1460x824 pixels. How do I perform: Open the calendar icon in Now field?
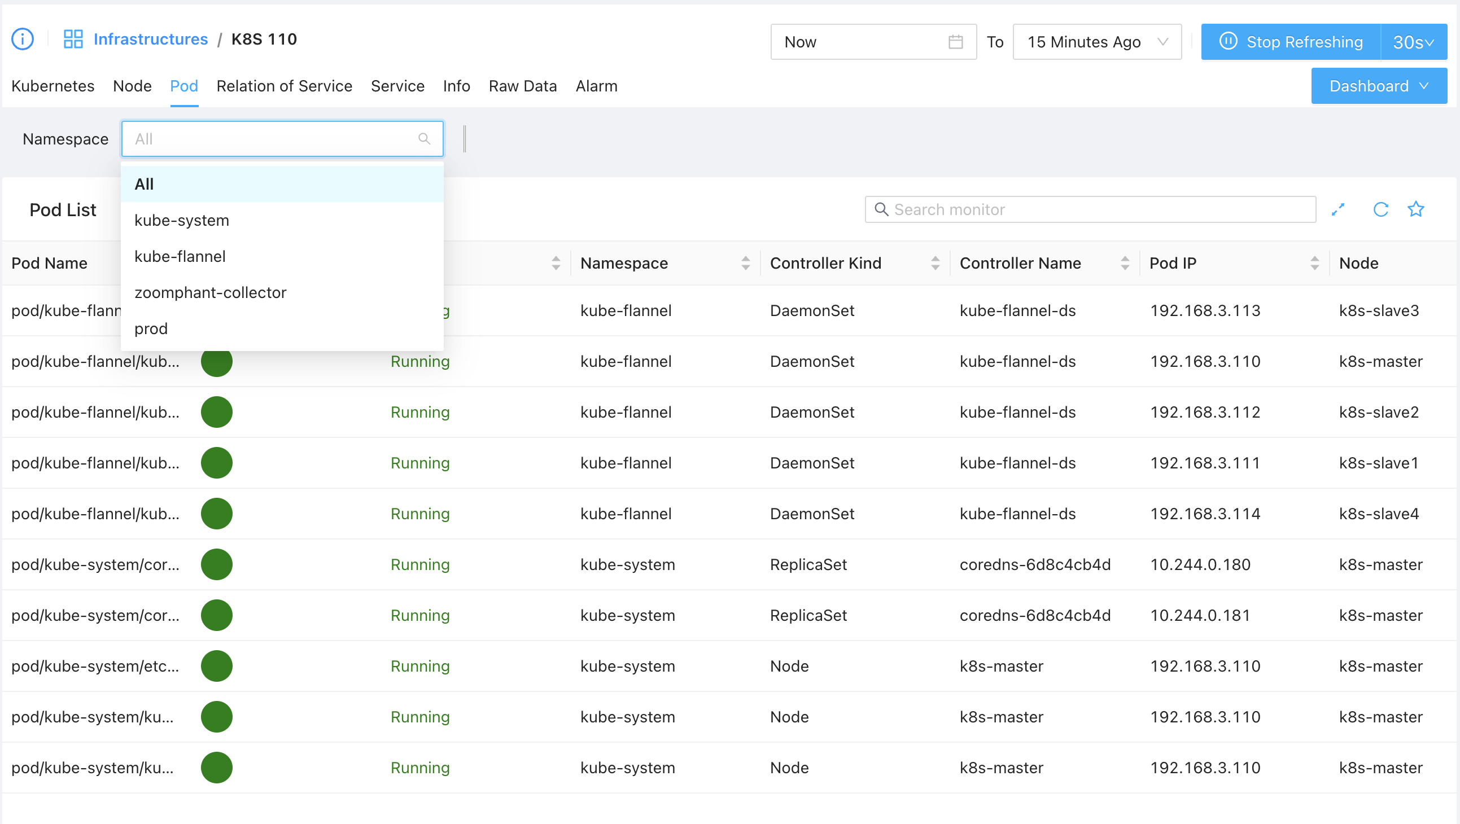[955, 42]
